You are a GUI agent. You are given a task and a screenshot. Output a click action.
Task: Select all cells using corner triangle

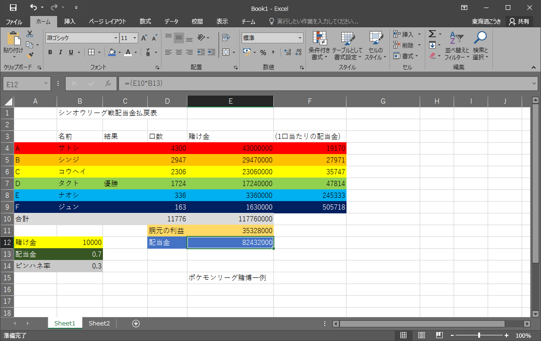[8, 101]
